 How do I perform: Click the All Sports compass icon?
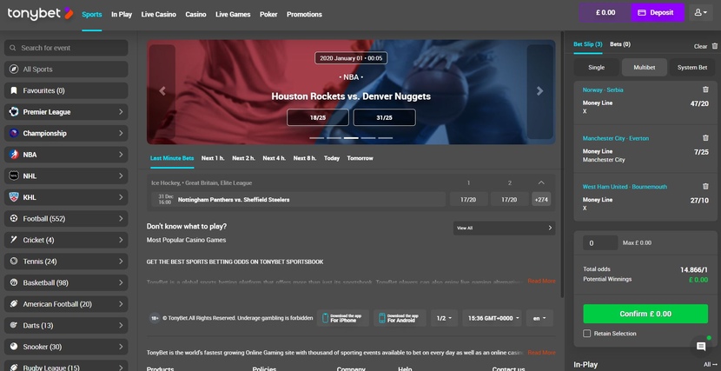click(x=14, y=70)
